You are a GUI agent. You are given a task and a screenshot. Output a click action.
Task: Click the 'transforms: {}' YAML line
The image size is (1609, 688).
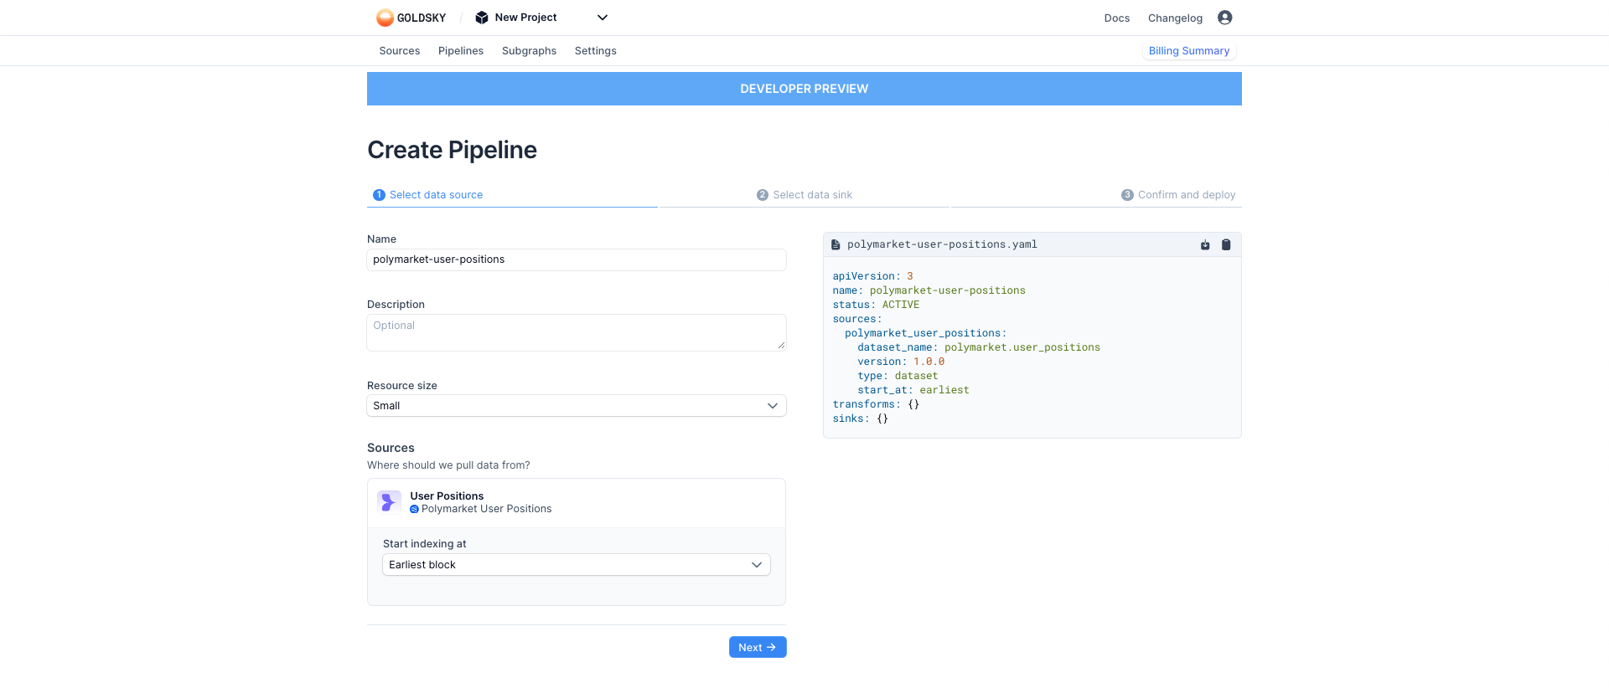[876, 404]
